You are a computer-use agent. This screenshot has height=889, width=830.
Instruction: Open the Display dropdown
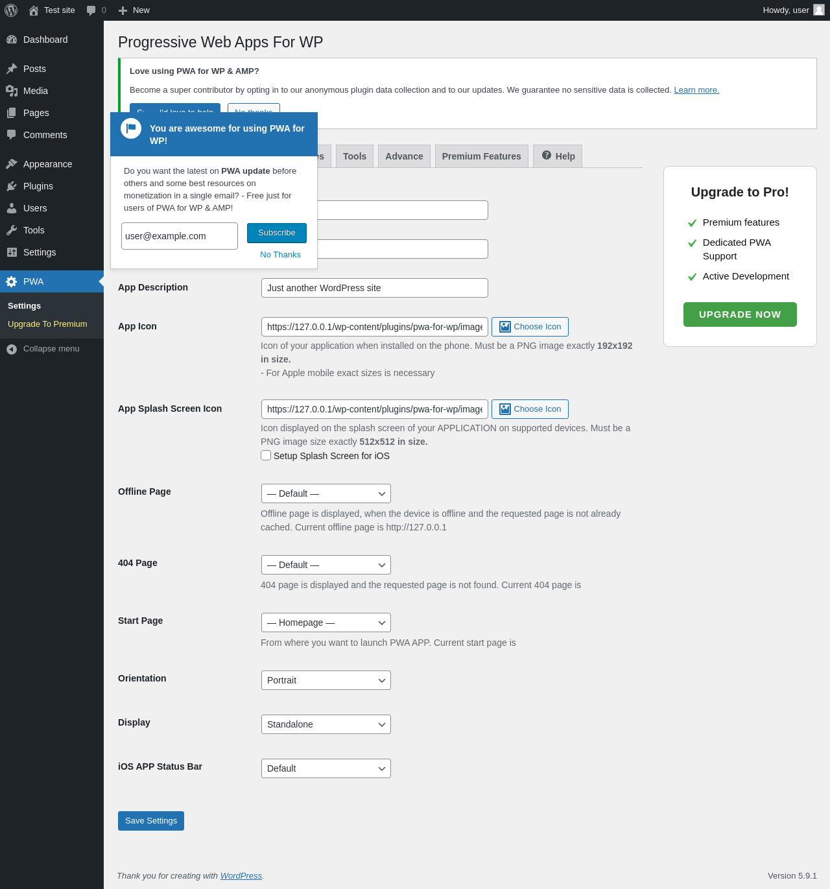(326, 724)
